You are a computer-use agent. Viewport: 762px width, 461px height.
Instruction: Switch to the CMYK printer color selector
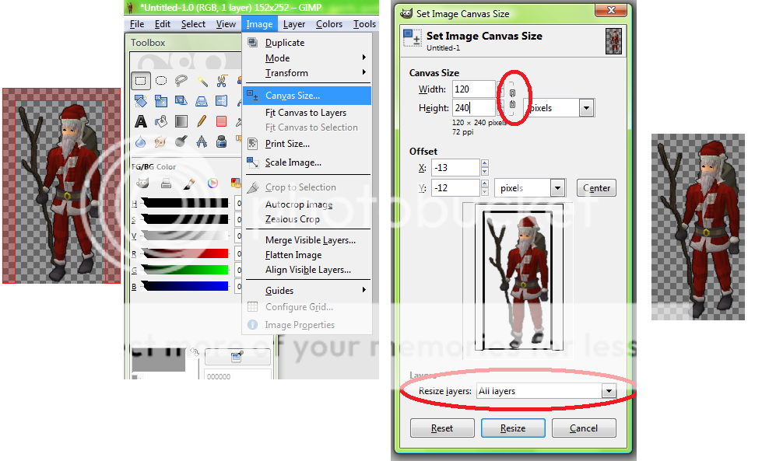pyautogui.click(x=166, y=183)
